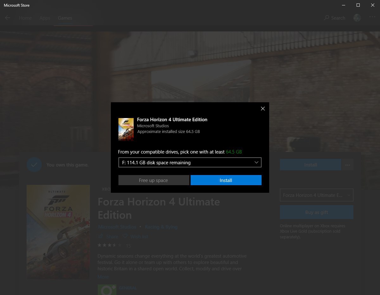Click the '15' ratings count

tap(128, 246)
